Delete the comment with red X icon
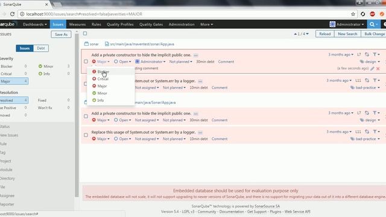 [x=378, y=69]
